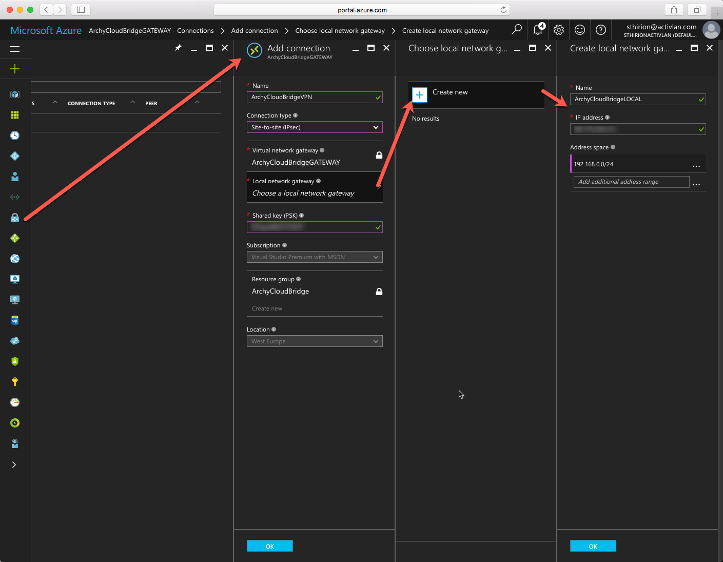723x562 pixels.
Task: Click the connection Name field ArchyCloudBridgeVPN
Action: [315, 97]
